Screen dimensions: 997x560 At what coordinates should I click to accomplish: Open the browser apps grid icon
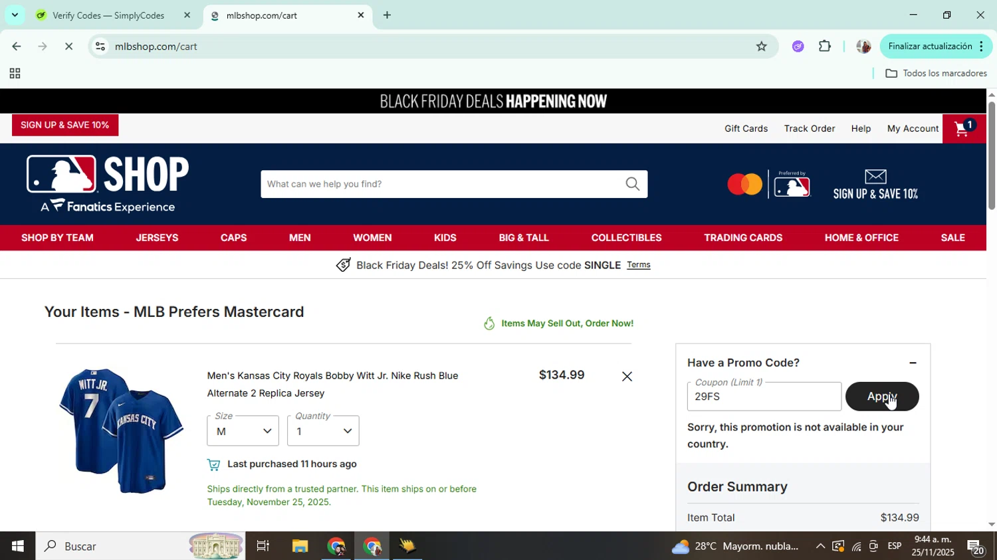click(x=15, y=74)
